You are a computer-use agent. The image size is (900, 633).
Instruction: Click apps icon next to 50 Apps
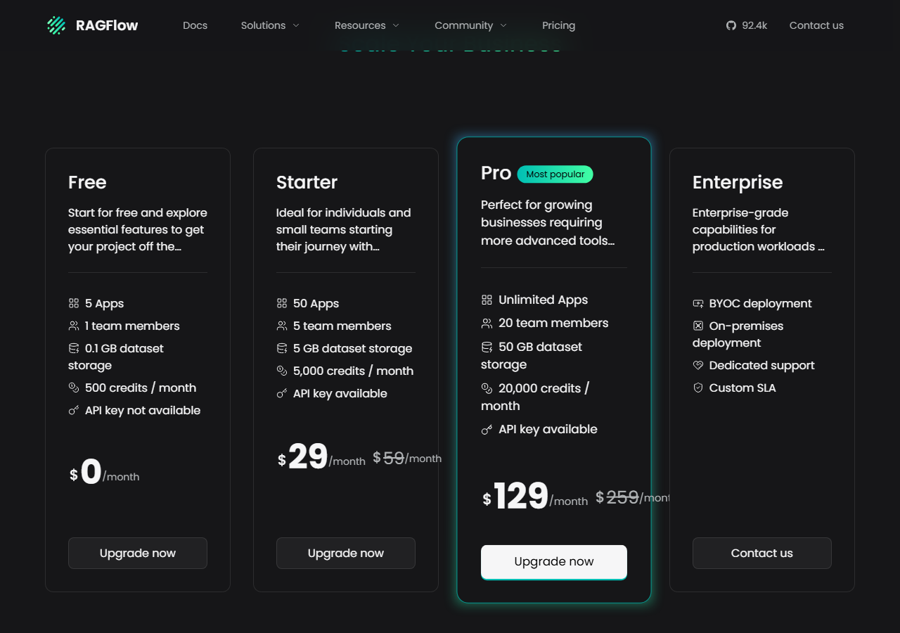(x=282, y=303)
